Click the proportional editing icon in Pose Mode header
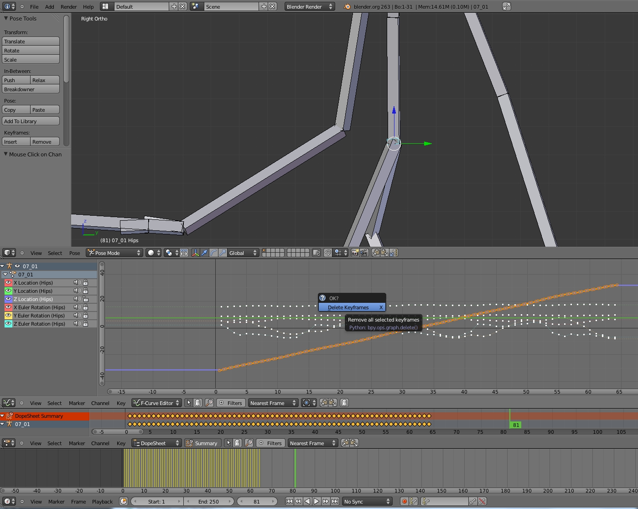Screen dimensions: 638x509 [x=184, y=252]
